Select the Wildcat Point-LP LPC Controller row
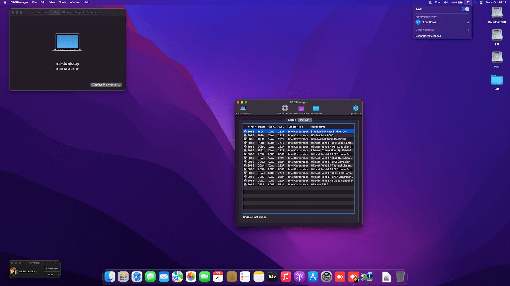Screen dimensions: 510x286 point(299,162)
